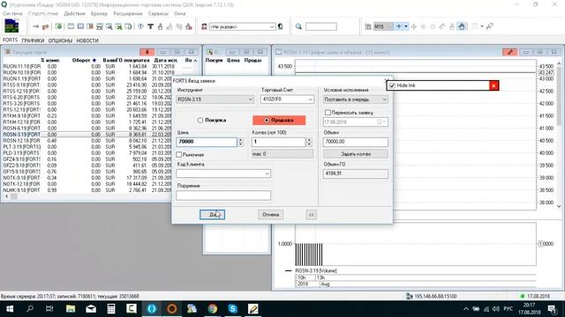565x317 pixels.
Task: Open the Система menu
Action: (x=12, y=14)
